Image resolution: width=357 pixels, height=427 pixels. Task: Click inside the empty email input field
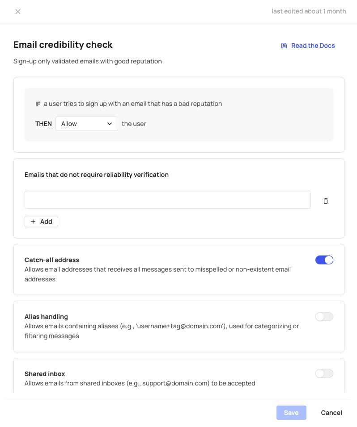(x=168, y=199)
